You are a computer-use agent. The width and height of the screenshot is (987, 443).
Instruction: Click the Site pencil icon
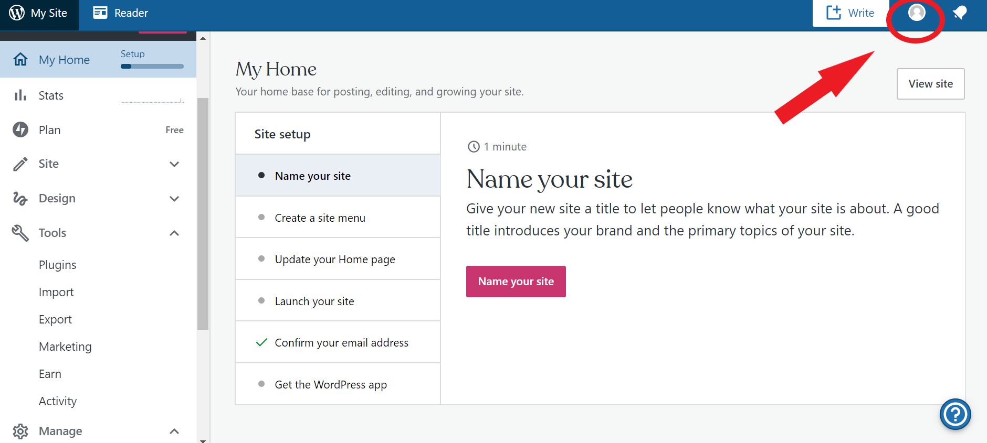[20, 164]
